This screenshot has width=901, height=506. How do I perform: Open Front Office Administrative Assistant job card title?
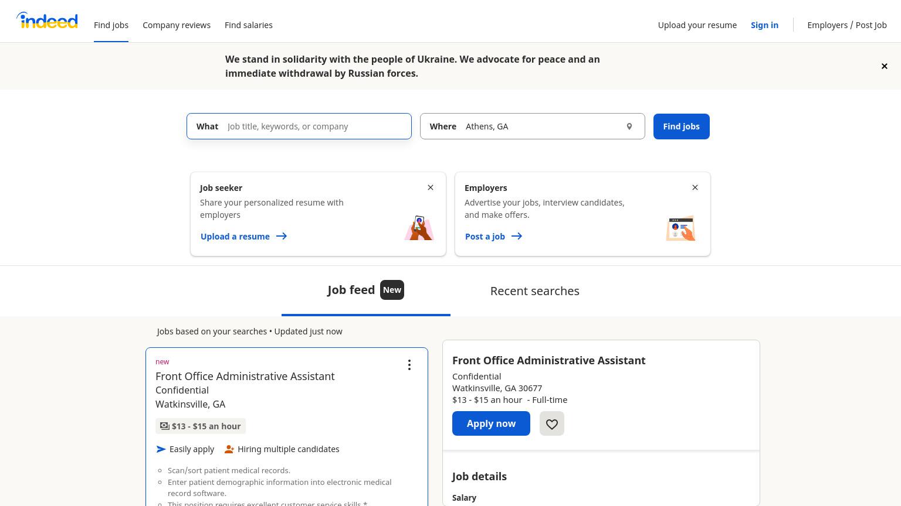(x=245, y=376)
